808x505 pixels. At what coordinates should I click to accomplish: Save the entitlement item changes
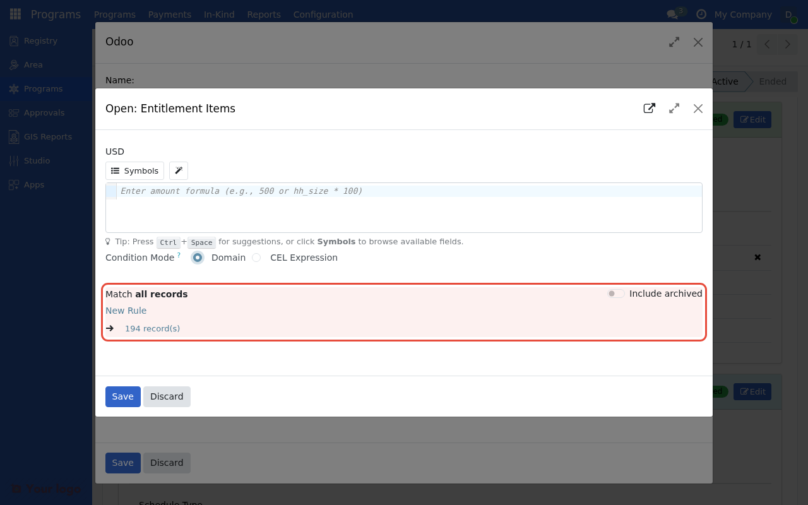coord(122,396)
